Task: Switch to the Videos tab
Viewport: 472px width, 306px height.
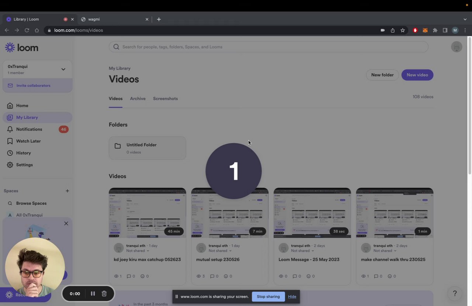Action: coord(115,99)
